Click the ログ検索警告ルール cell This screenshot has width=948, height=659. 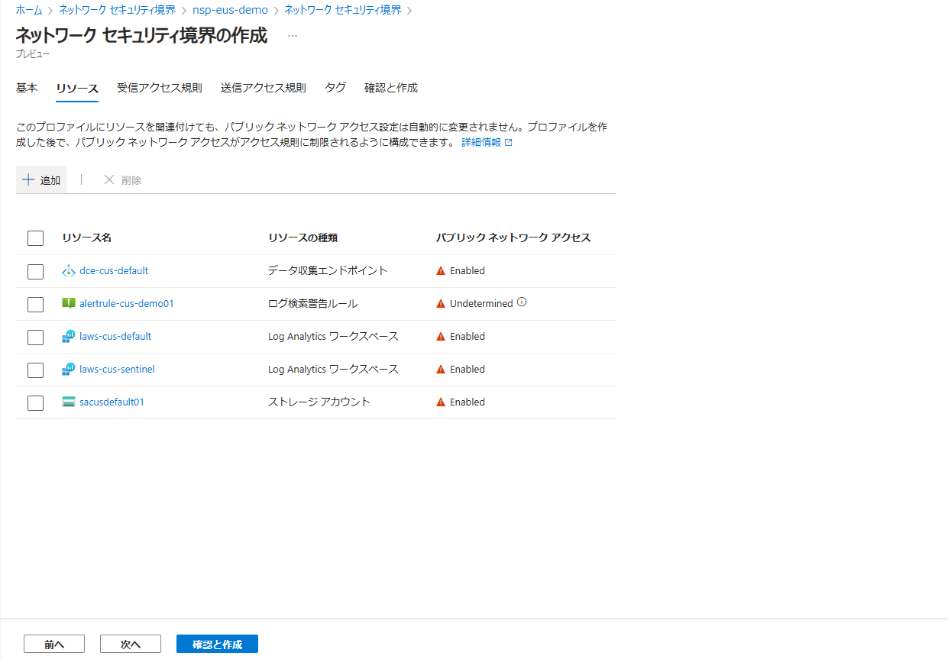point(313,303)
